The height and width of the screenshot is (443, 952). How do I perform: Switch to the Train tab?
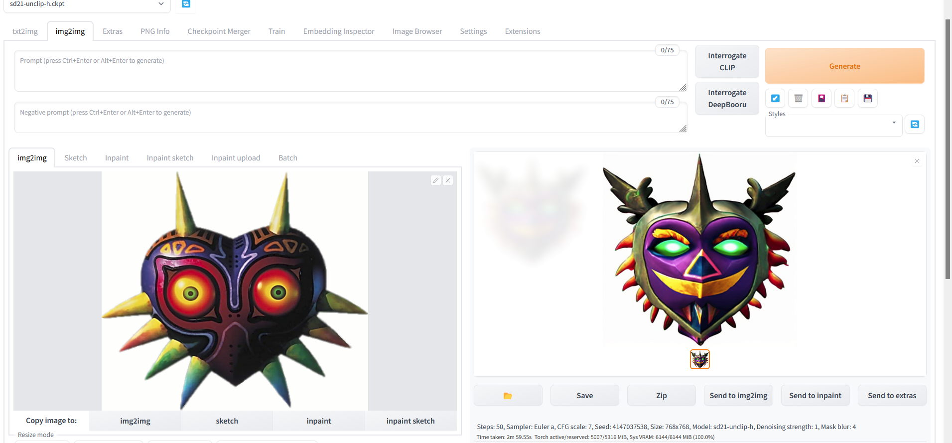point(276,31)
